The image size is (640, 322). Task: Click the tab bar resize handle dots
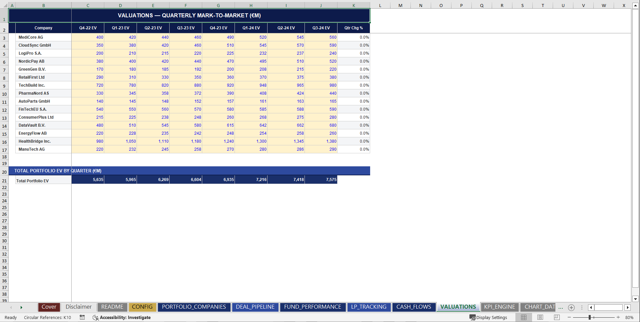582,307
